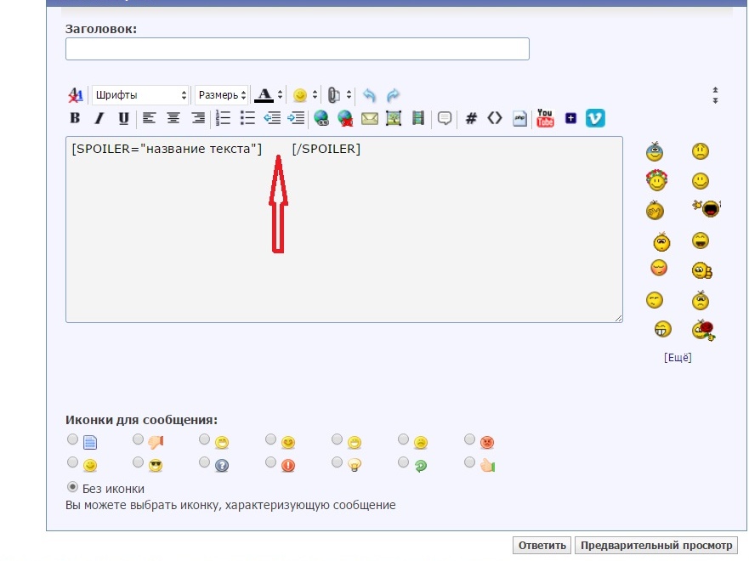Insert a Vimeo video
This screenshot has height=561, width=749.
point(595,118)
